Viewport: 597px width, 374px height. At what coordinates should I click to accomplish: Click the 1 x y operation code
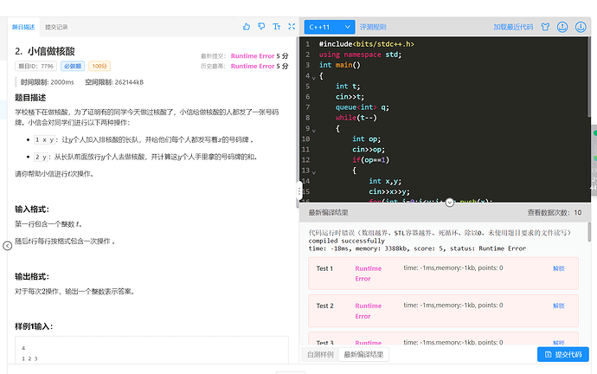44,139
